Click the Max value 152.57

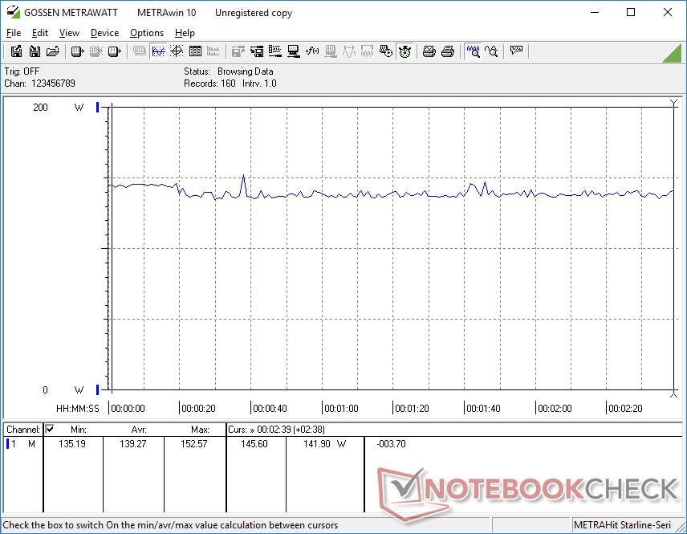pos(193,444)
